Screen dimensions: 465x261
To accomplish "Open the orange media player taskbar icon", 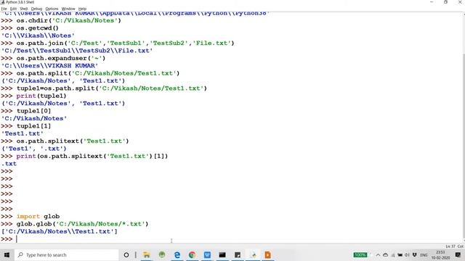I will pos(268,254).
